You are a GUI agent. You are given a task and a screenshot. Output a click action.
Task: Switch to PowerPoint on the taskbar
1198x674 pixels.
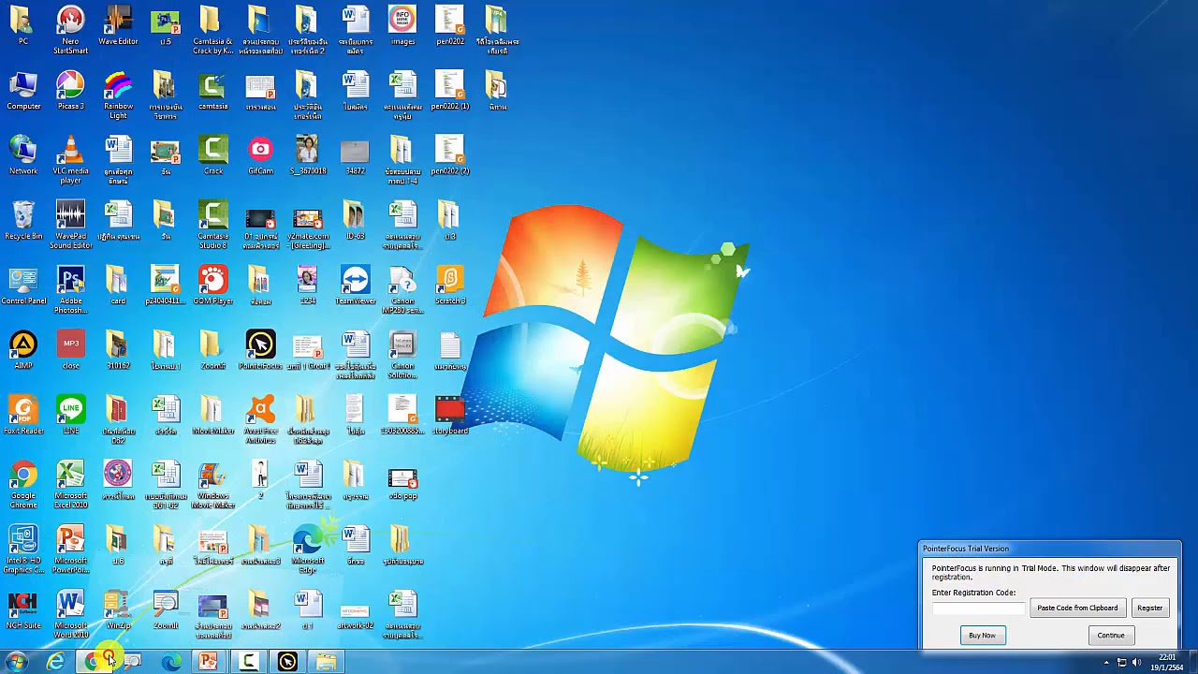pyautogui.click(x=208, y=662)
